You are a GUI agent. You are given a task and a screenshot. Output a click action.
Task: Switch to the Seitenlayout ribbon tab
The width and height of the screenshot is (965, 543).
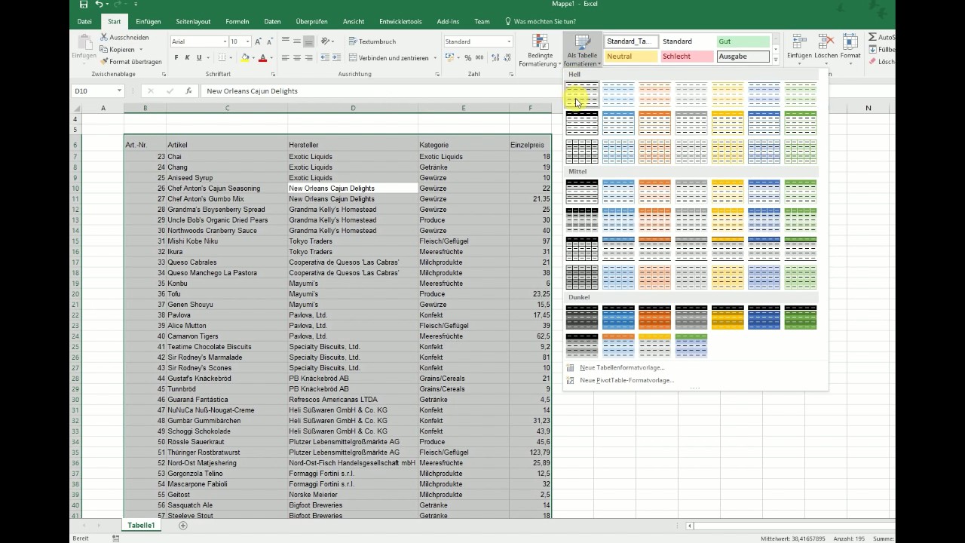coord(194,22)
